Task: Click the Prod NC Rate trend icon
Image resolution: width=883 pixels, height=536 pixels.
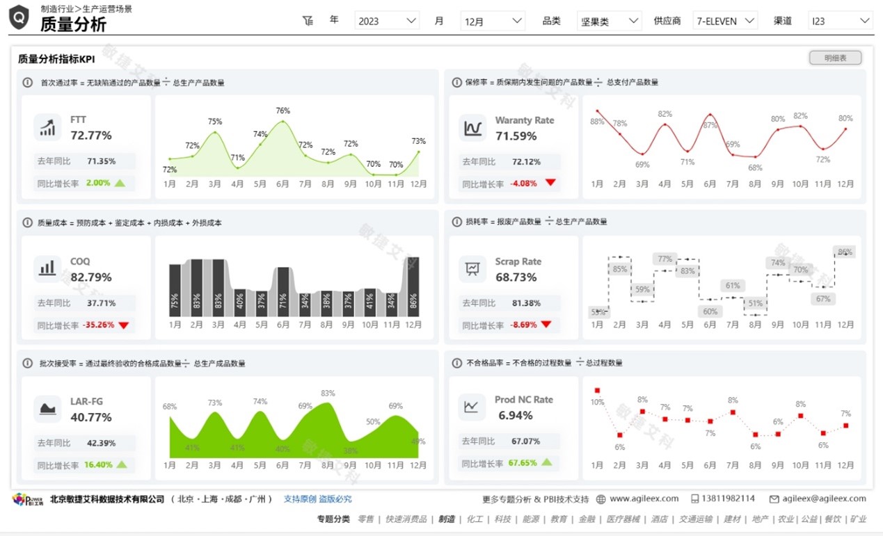Action: coord(472,407)
